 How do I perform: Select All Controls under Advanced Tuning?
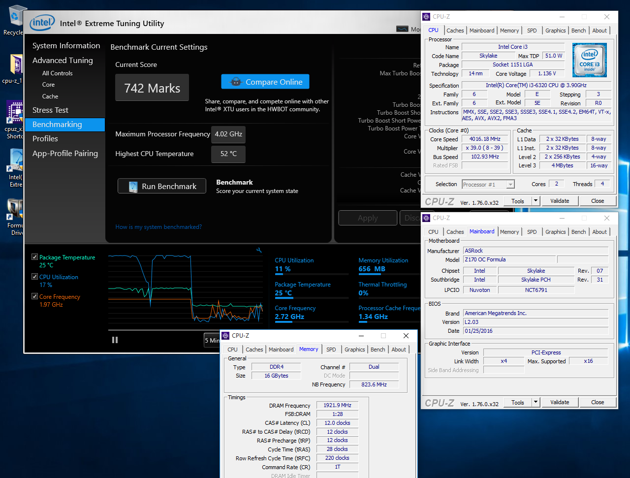[x=57, y=73]
